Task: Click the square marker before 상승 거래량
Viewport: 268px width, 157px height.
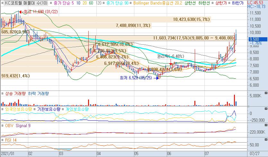Action: click(x=3, y=93)
